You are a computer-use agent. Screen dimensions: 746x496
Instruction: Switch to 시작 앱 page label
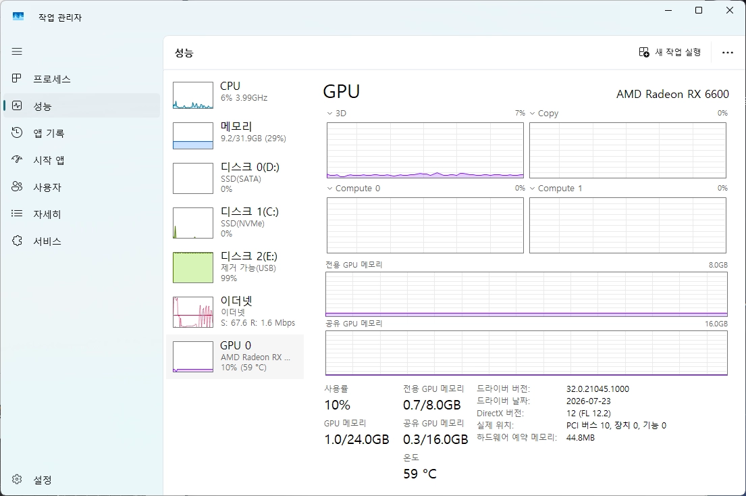pos(49,160)
